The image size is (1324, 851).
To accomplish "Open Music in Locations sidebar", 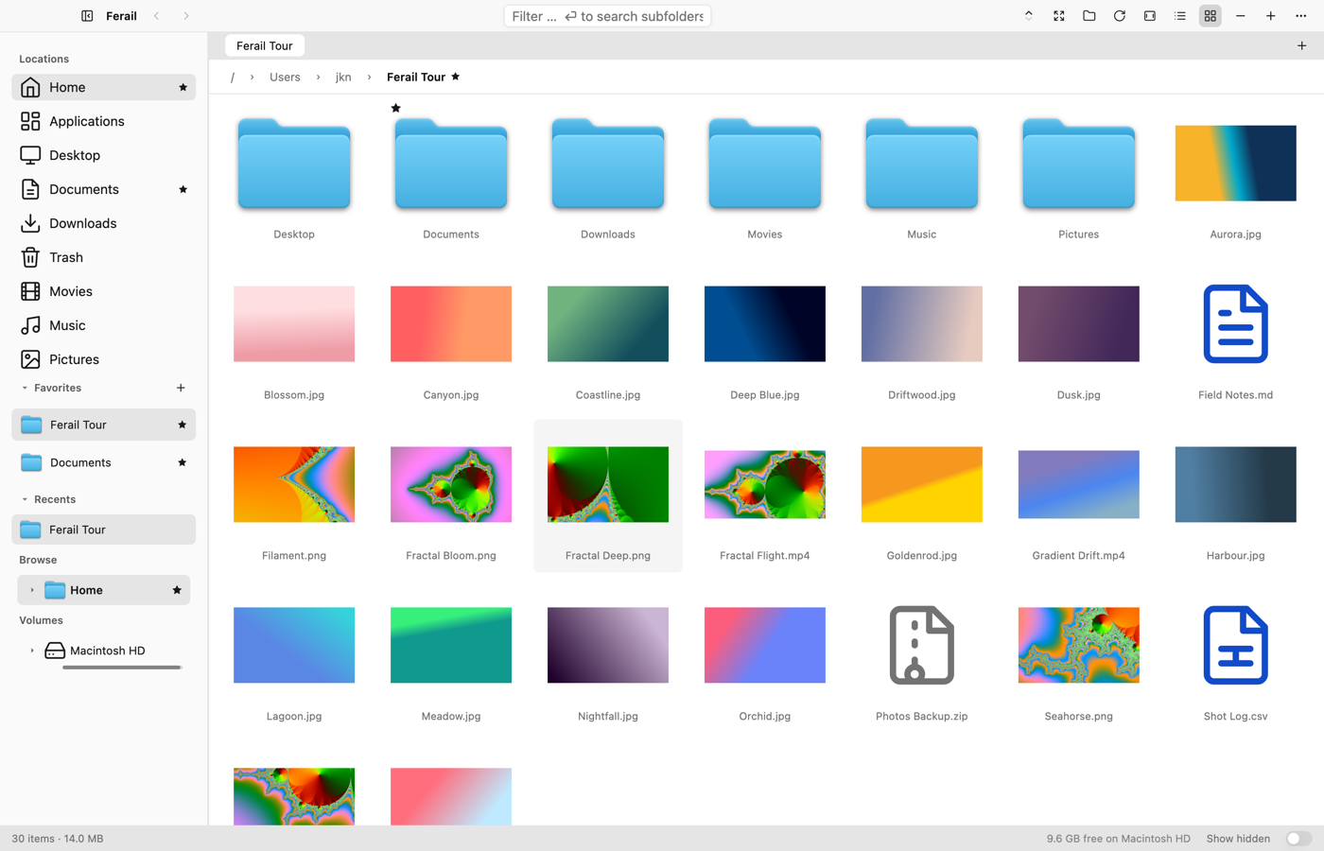I will (104, 325).
